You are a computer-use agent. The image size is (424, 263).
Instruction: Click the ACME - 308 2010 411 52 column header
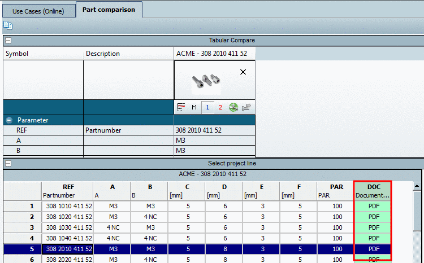(x=215, y=54)
